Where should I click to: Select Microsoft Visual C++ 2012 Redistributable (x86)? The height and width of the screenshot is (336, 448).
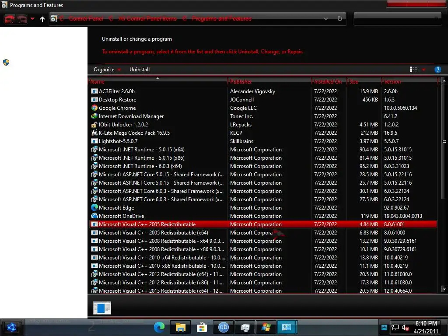263,282
